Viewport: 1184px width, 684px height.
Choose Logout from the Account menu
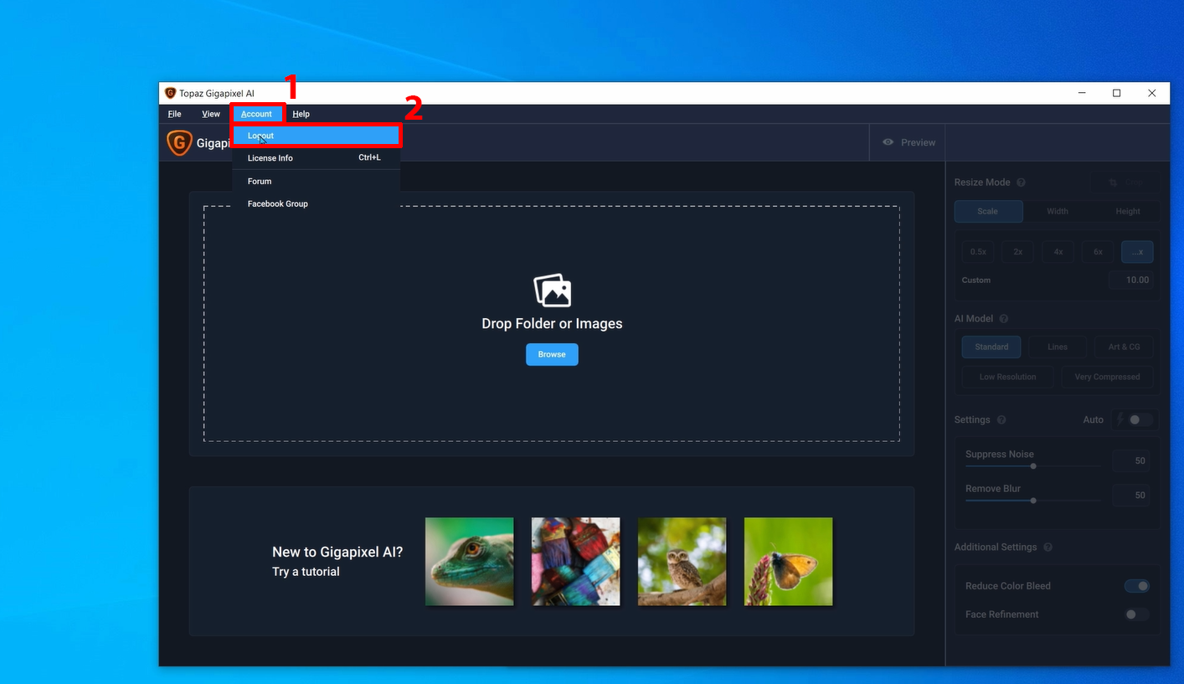[x=317, y=136]
